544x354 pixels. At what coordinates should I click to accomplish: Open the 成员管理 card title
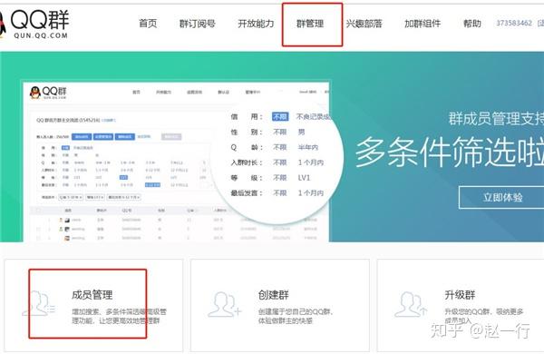92,295
